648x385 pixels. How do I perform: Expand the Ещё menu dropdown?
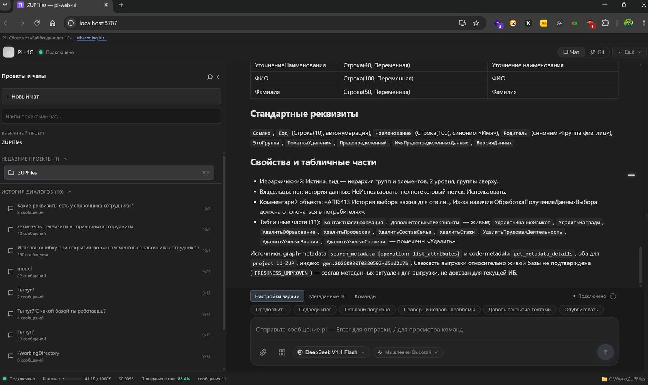(x=629, y=52)
